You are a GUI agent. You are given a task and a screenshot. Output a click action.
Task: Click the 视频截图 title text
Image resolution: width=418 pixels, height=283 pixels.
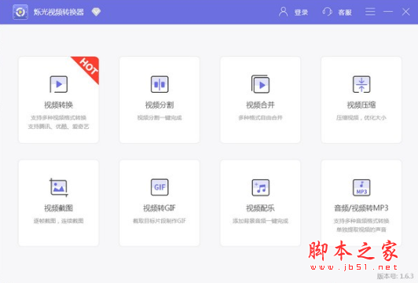59,208
